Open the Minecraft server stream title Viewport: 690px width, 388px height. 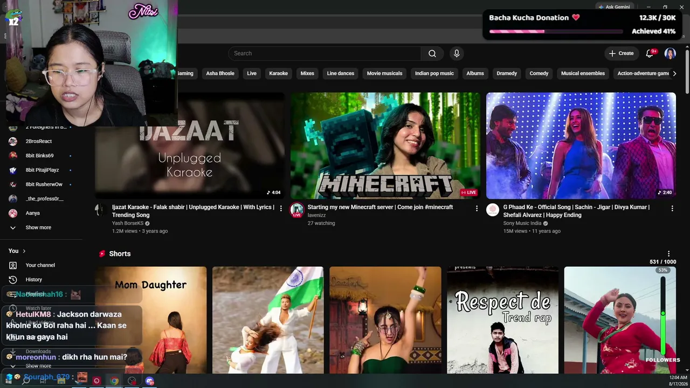point(380,207)
